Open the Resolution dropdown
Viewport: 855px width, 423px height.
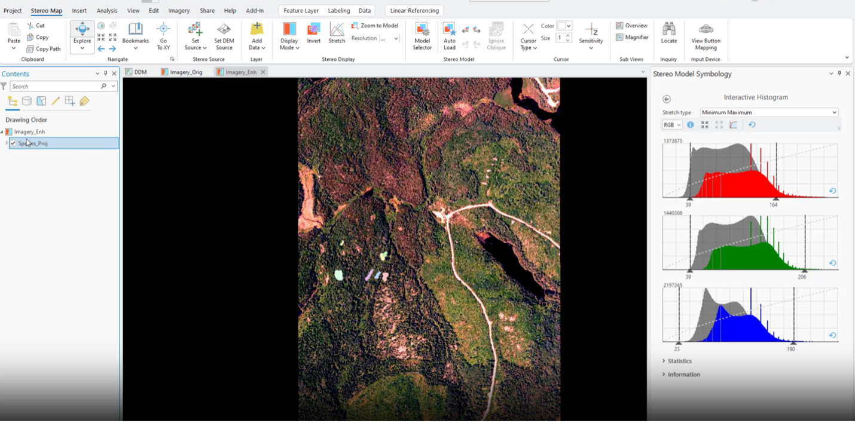(396, 38)
